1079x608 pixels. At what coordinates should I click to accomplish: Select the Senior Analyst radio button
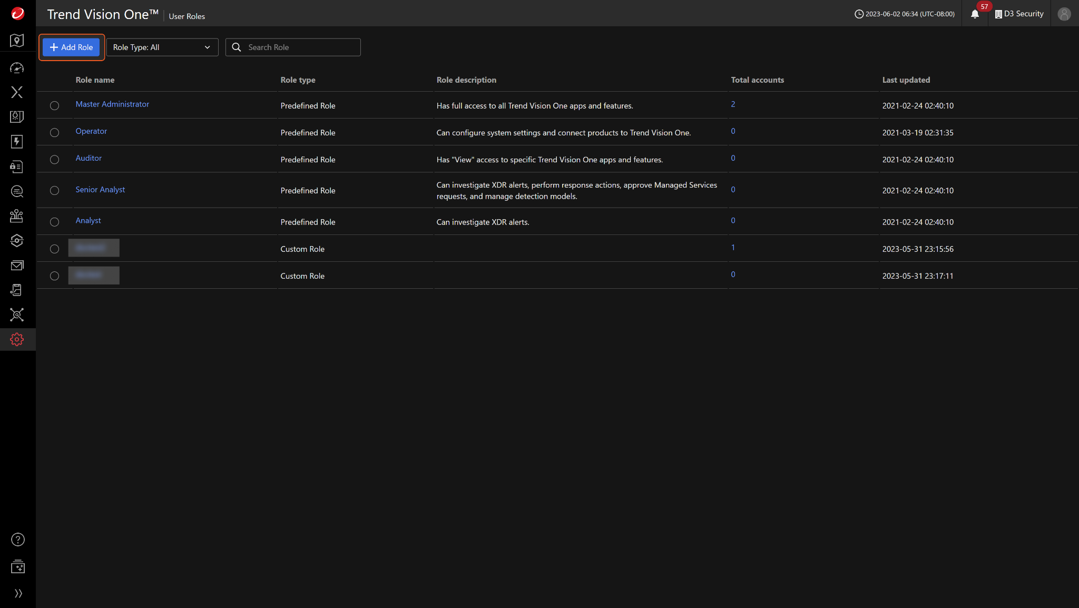pos(54,191)
